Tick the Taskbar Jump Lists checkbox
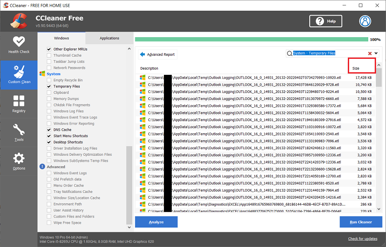 point(49,61)
